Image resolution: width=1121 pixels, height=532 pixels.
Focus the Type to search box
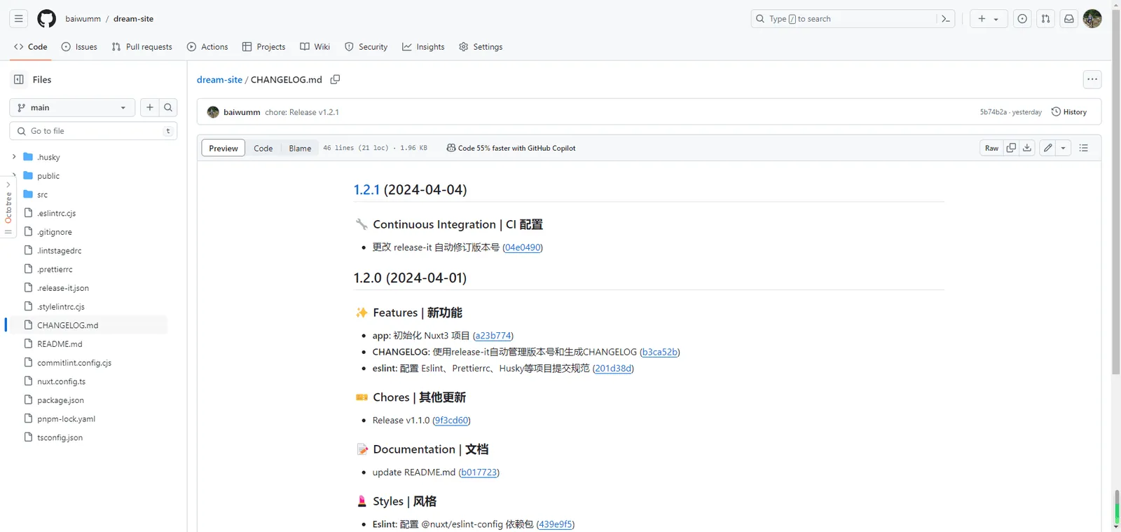tap(844, 19)
